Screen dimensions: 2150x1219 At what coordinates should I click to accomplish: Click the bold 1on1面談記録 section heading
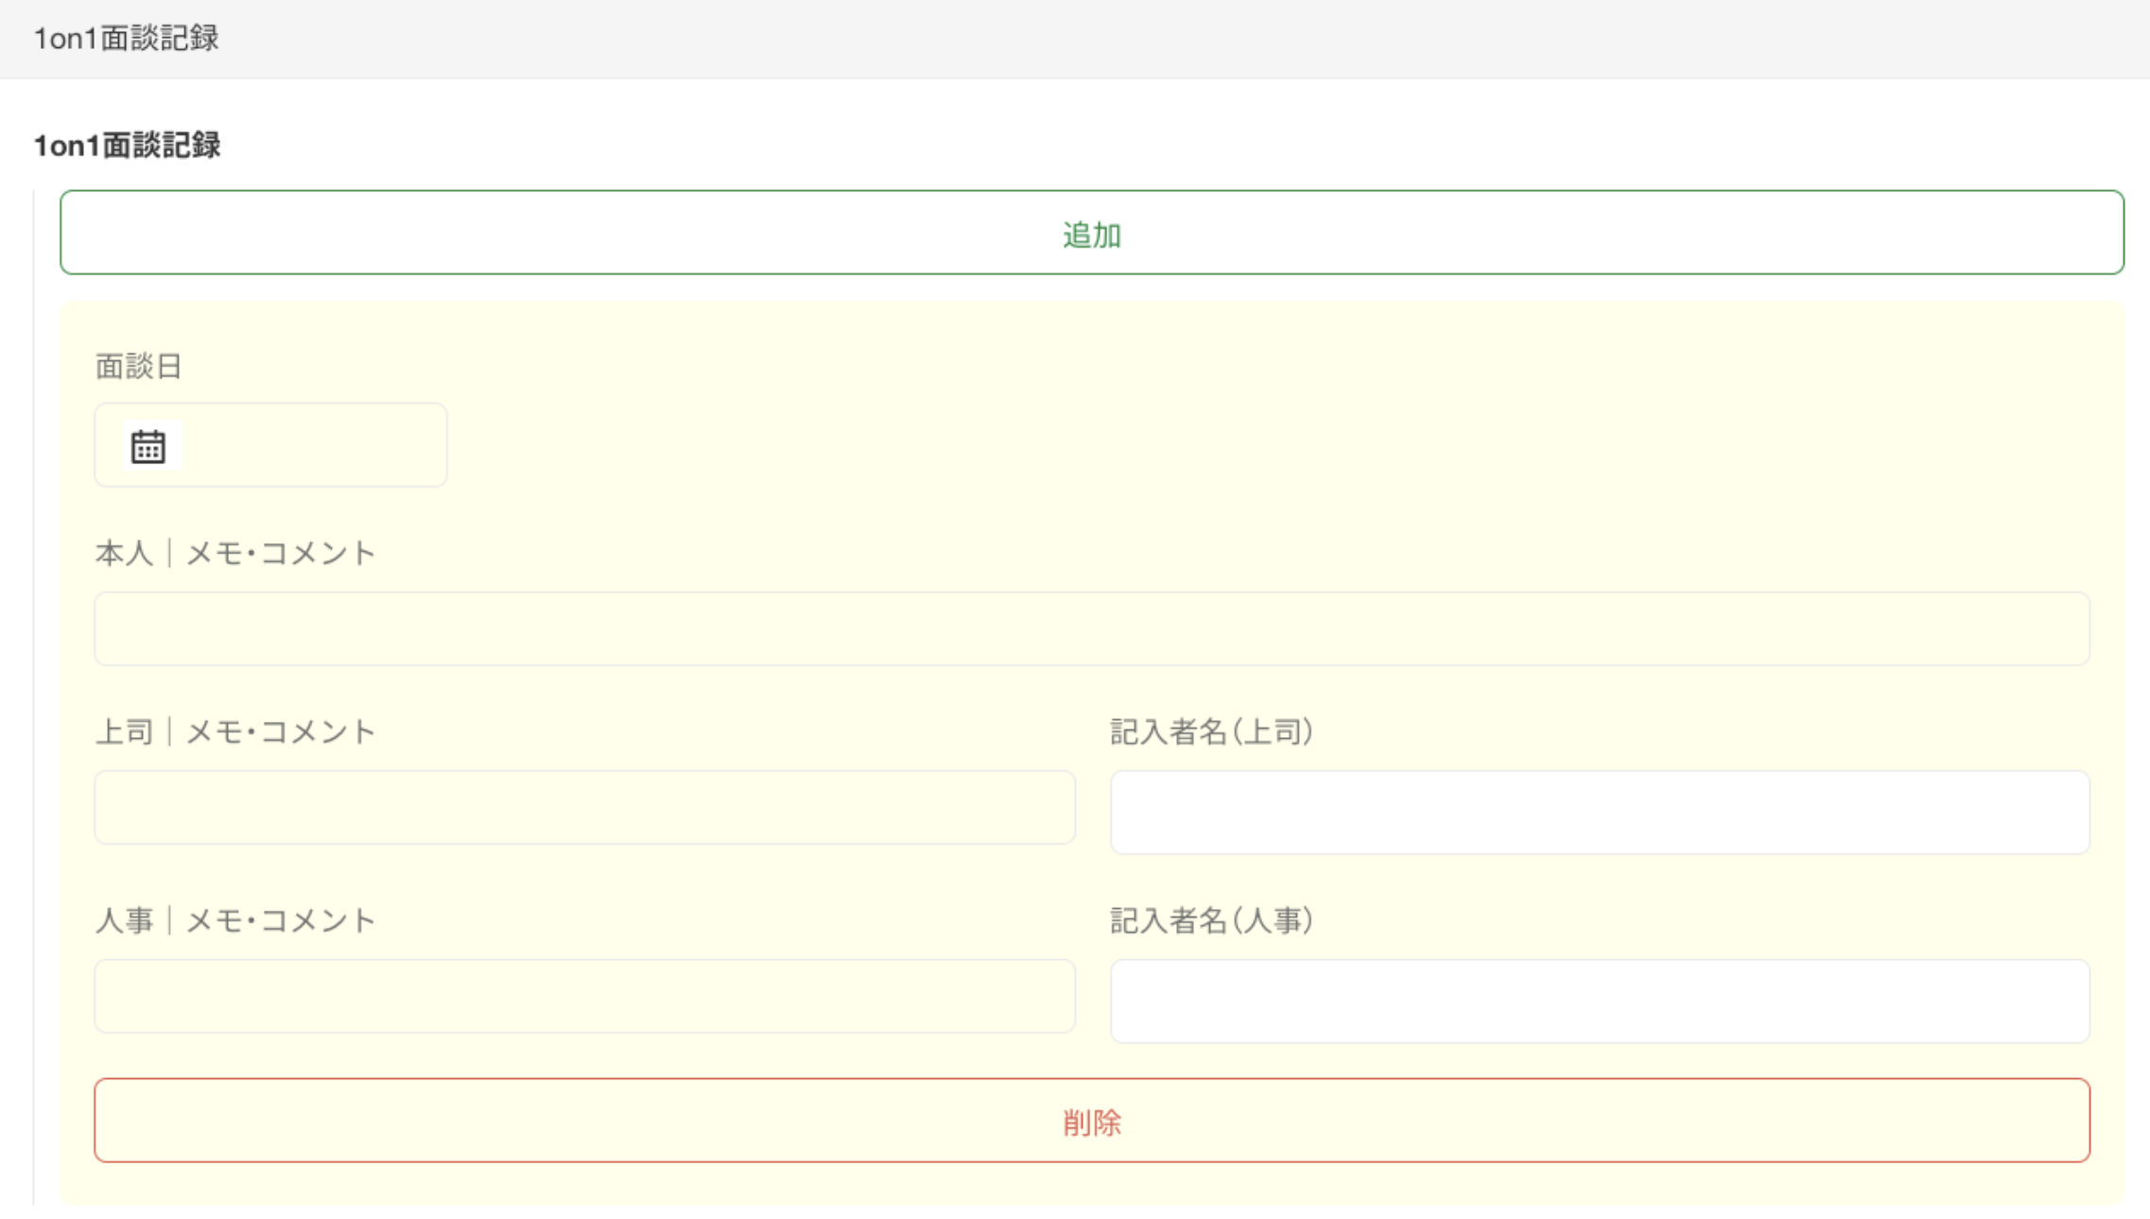click(x=127, y=146)
